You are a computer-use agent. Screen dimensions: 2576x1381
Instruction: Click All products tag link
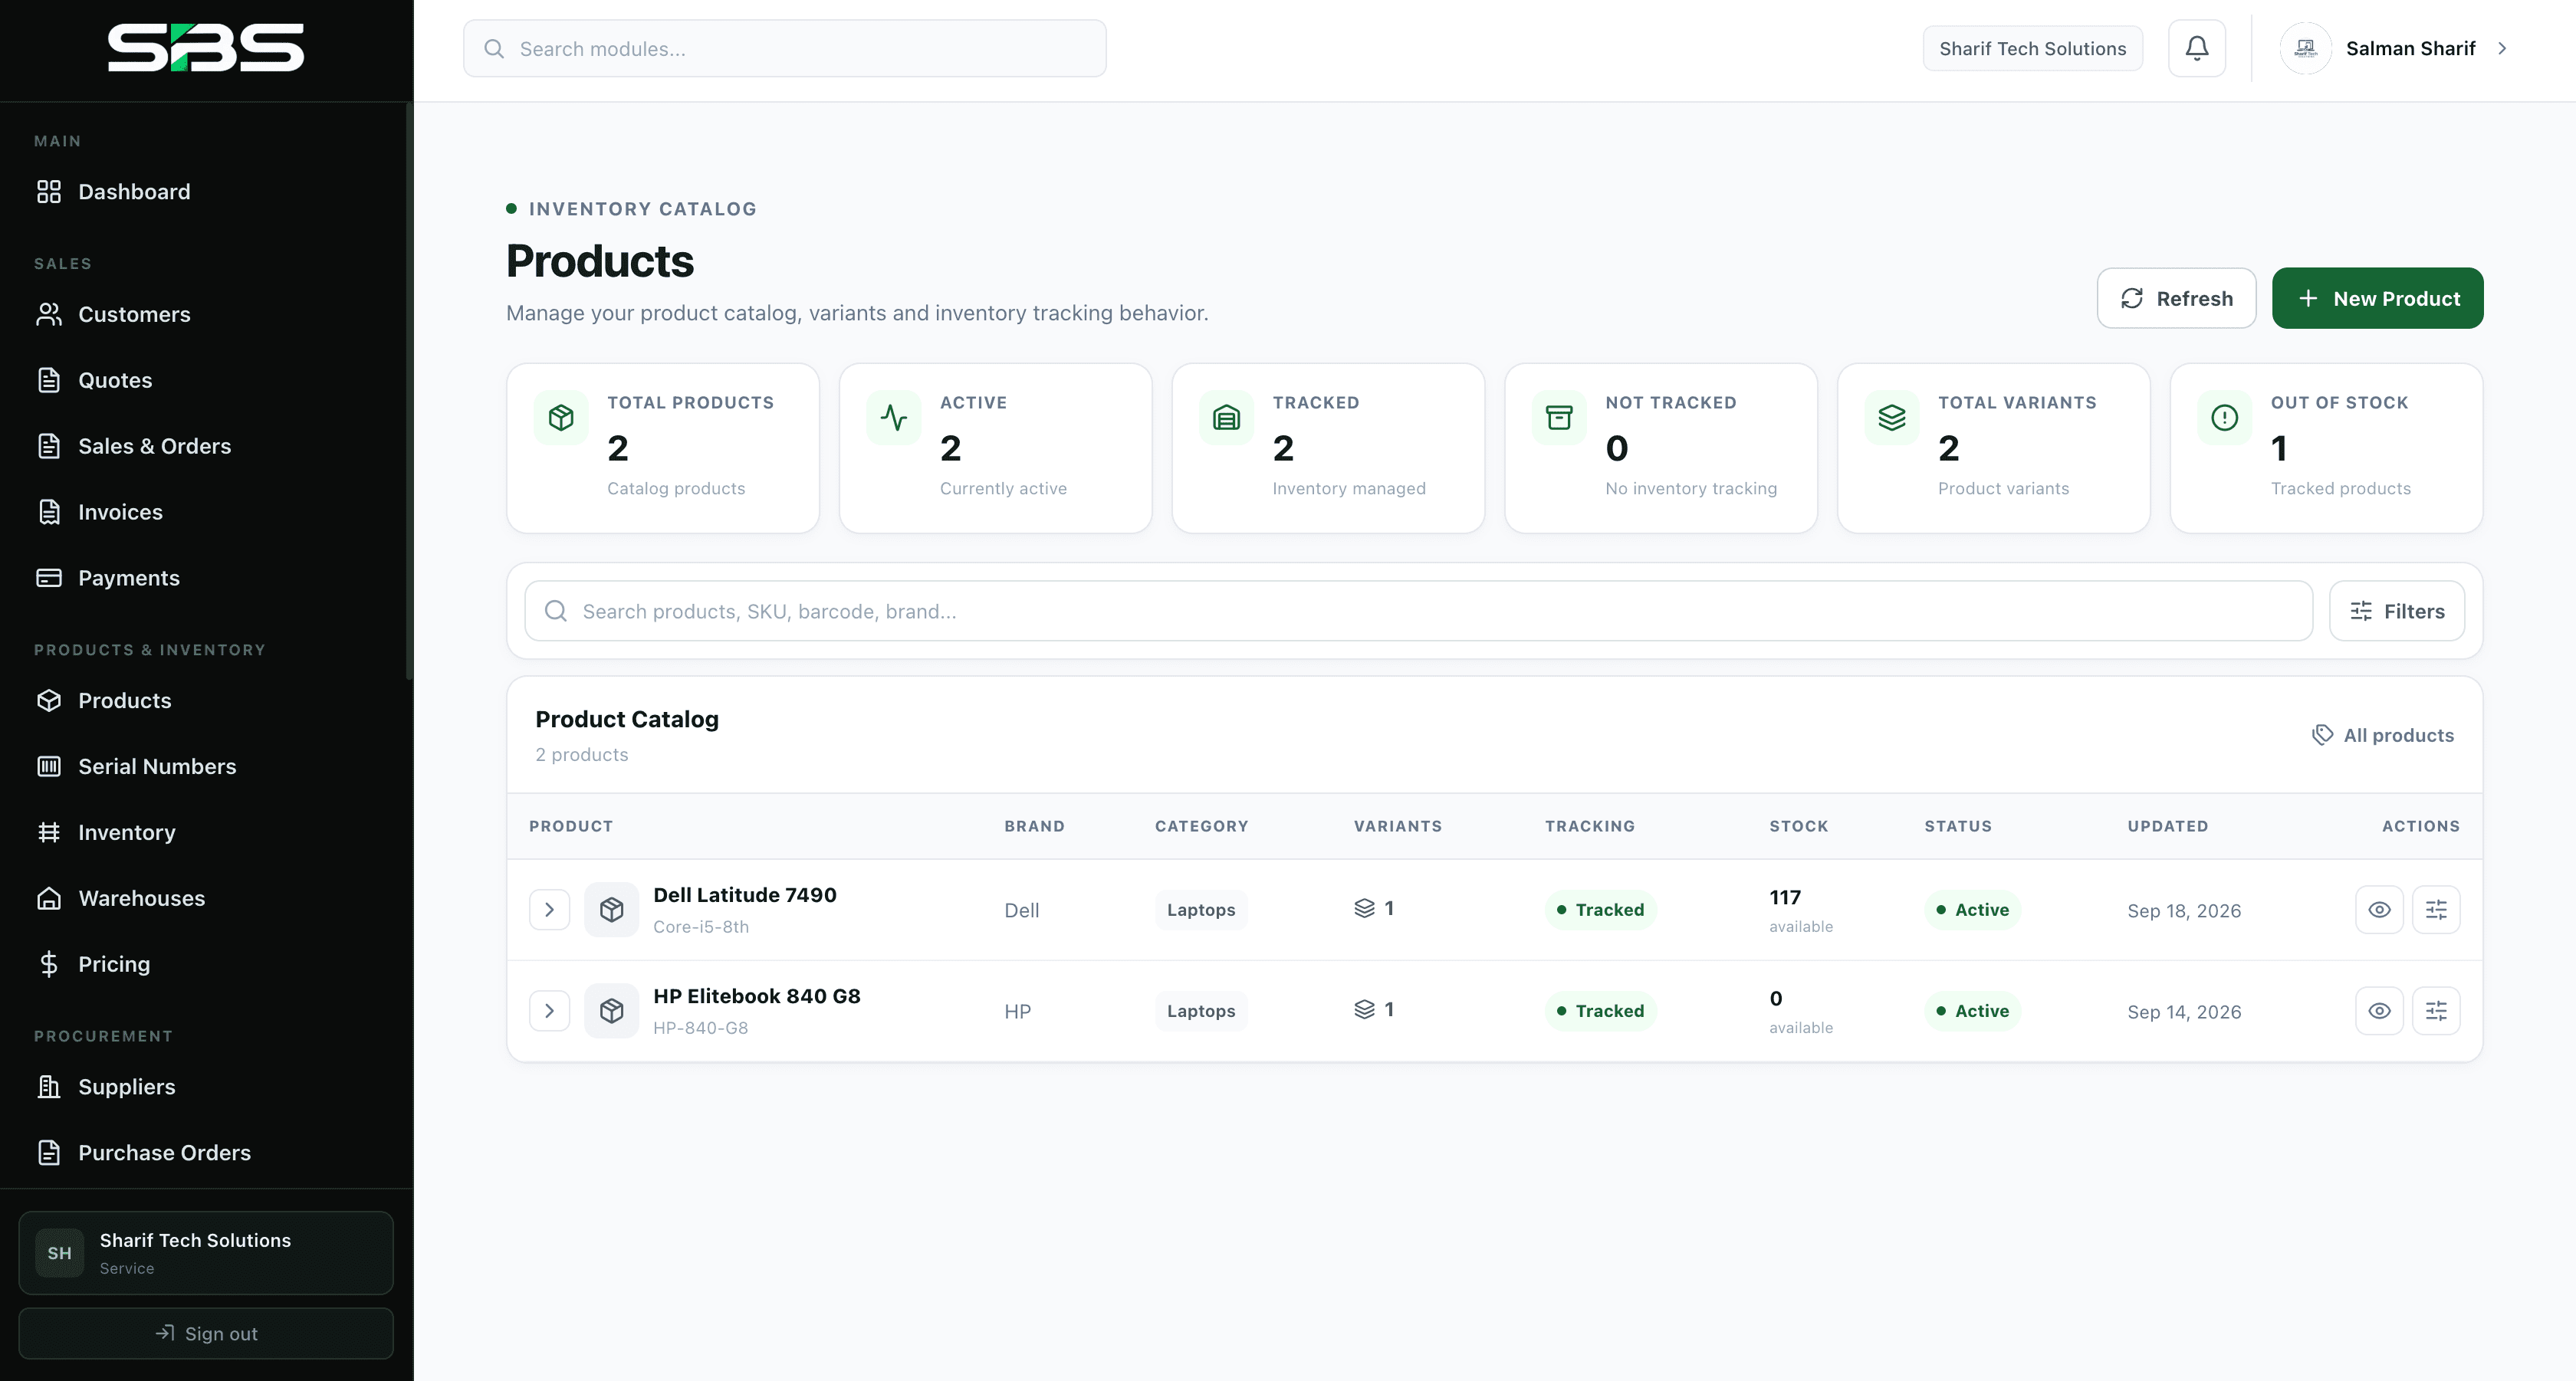(x=2382, y=734)
